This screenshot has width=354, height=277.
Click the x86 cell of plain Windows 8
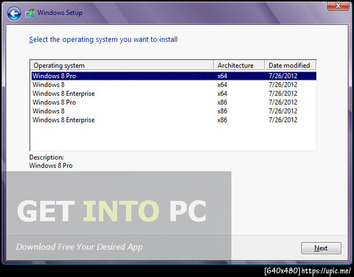(x=222, y=111)
